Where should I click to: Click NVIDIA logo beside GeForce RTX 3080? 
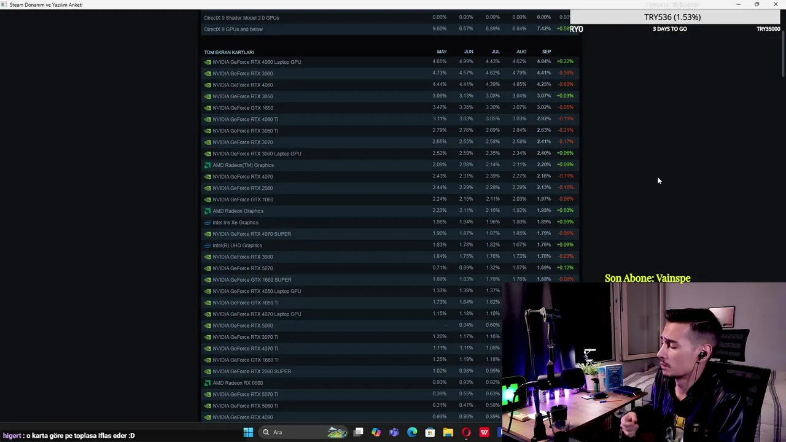point(208,257)
